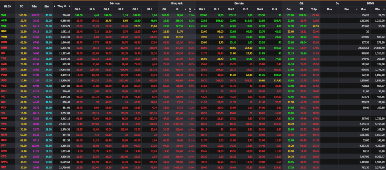Open the TCB stock symbol

pyautogui.click(x=4, y=129)
